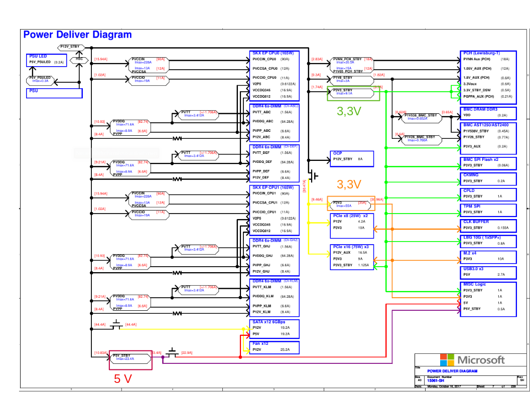Click the '3.3V_STBY_DSW' rail entry
This screenshot has height=409, width=530.
(477, 90)
